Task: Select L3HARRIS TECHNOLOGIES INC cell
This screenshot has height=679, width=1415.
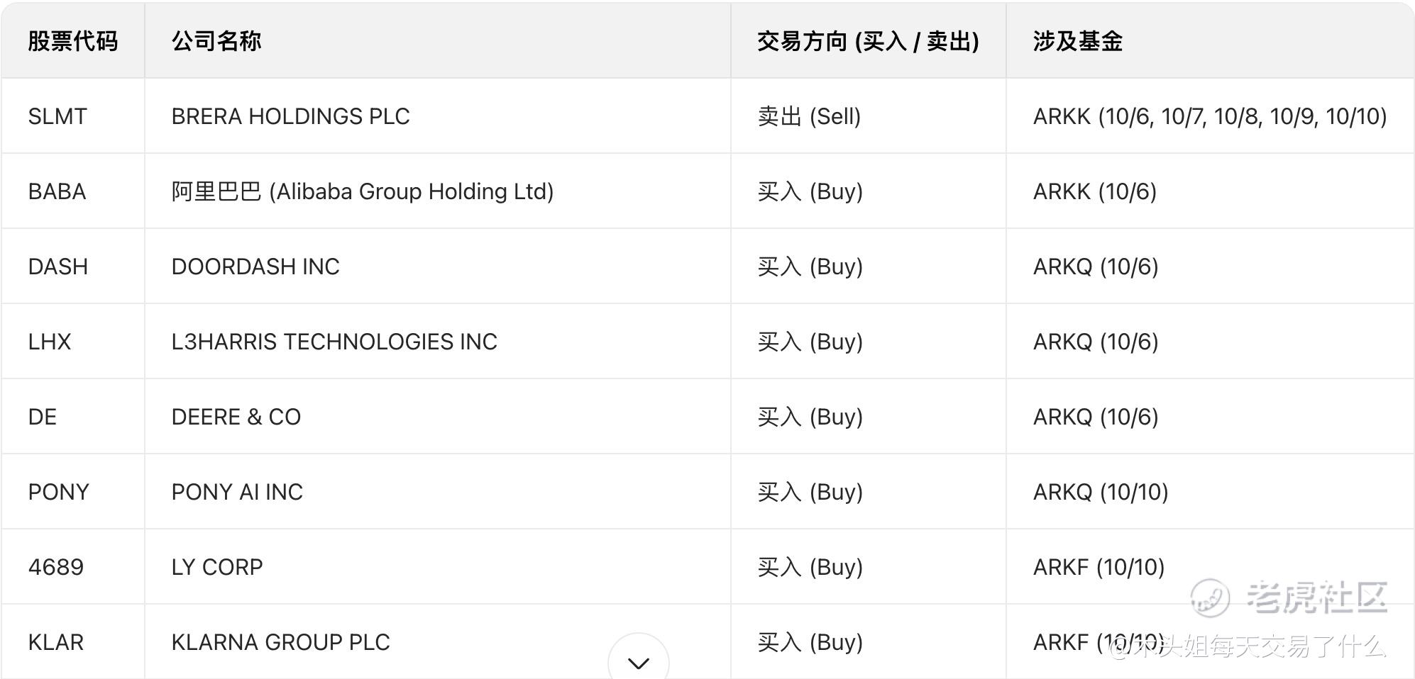Action: coord(334,342)
